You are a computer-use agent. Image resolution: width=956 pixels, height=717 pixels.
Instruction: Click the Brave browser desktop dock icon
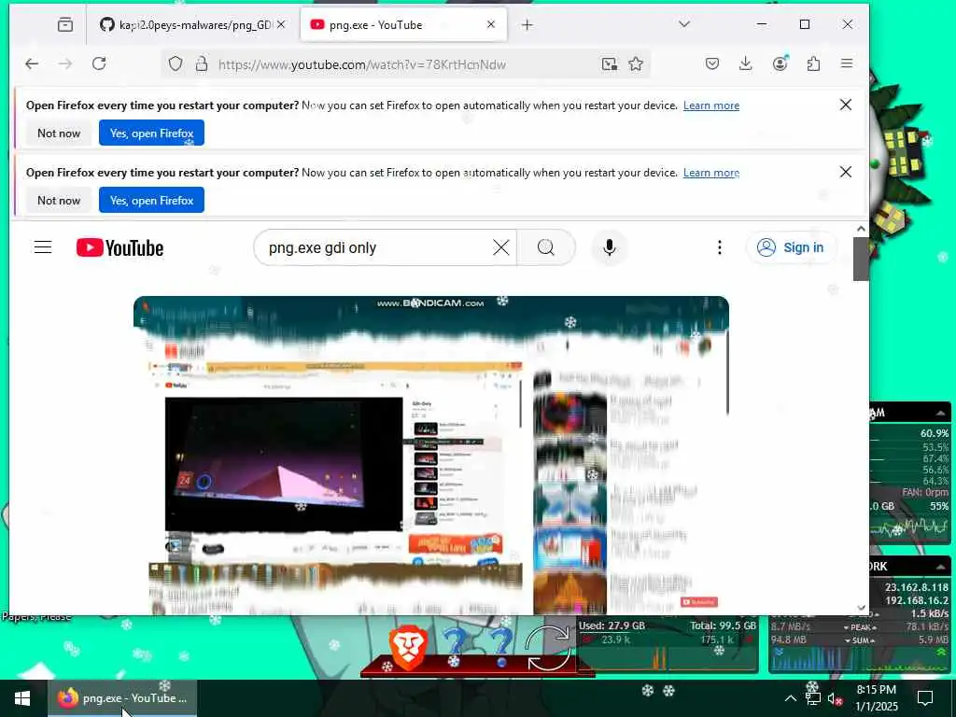click(408, 648)
